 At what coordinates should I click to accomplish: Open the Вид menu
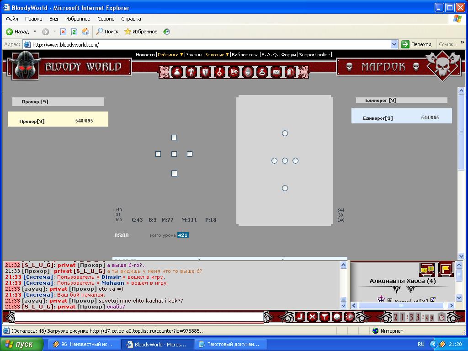point(54,19)
